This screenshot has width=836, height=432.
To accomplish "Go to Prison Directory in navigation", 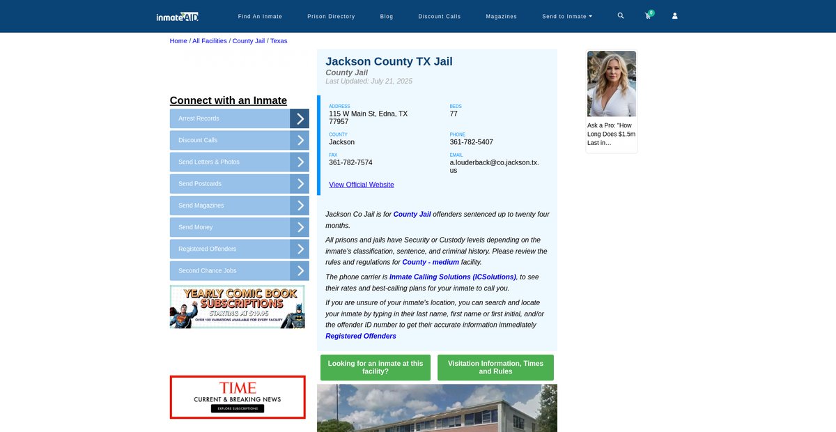I will pos(331,16).
